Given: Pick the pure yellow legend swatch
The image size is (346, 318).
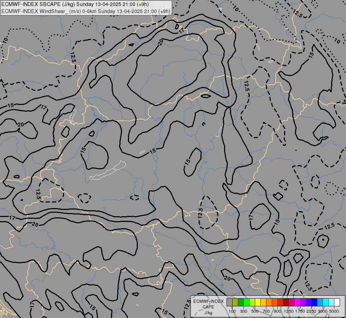Looking at the screenshot, I should [258, 302].
